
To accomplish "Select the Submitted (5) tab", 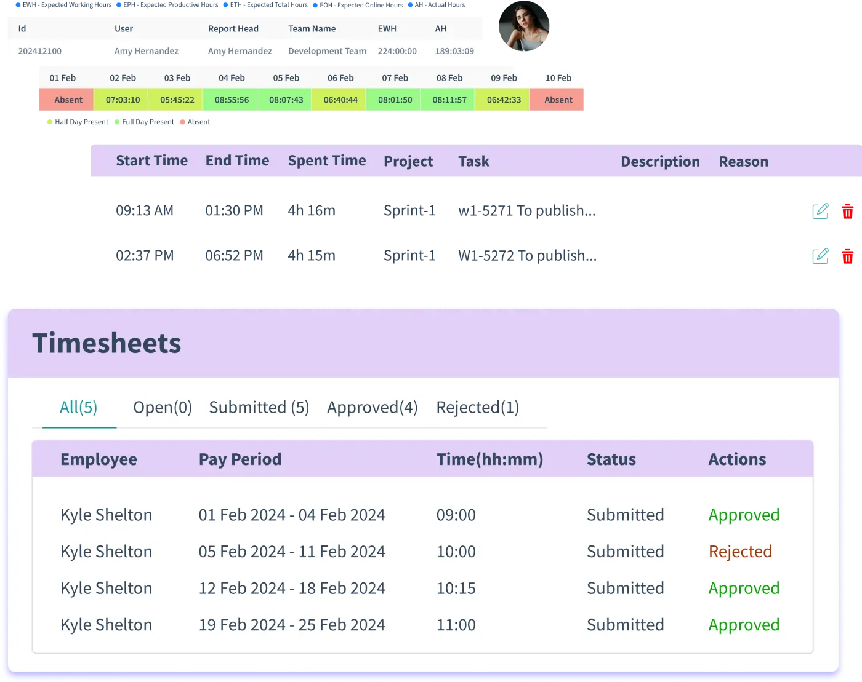I will [259, 407].
